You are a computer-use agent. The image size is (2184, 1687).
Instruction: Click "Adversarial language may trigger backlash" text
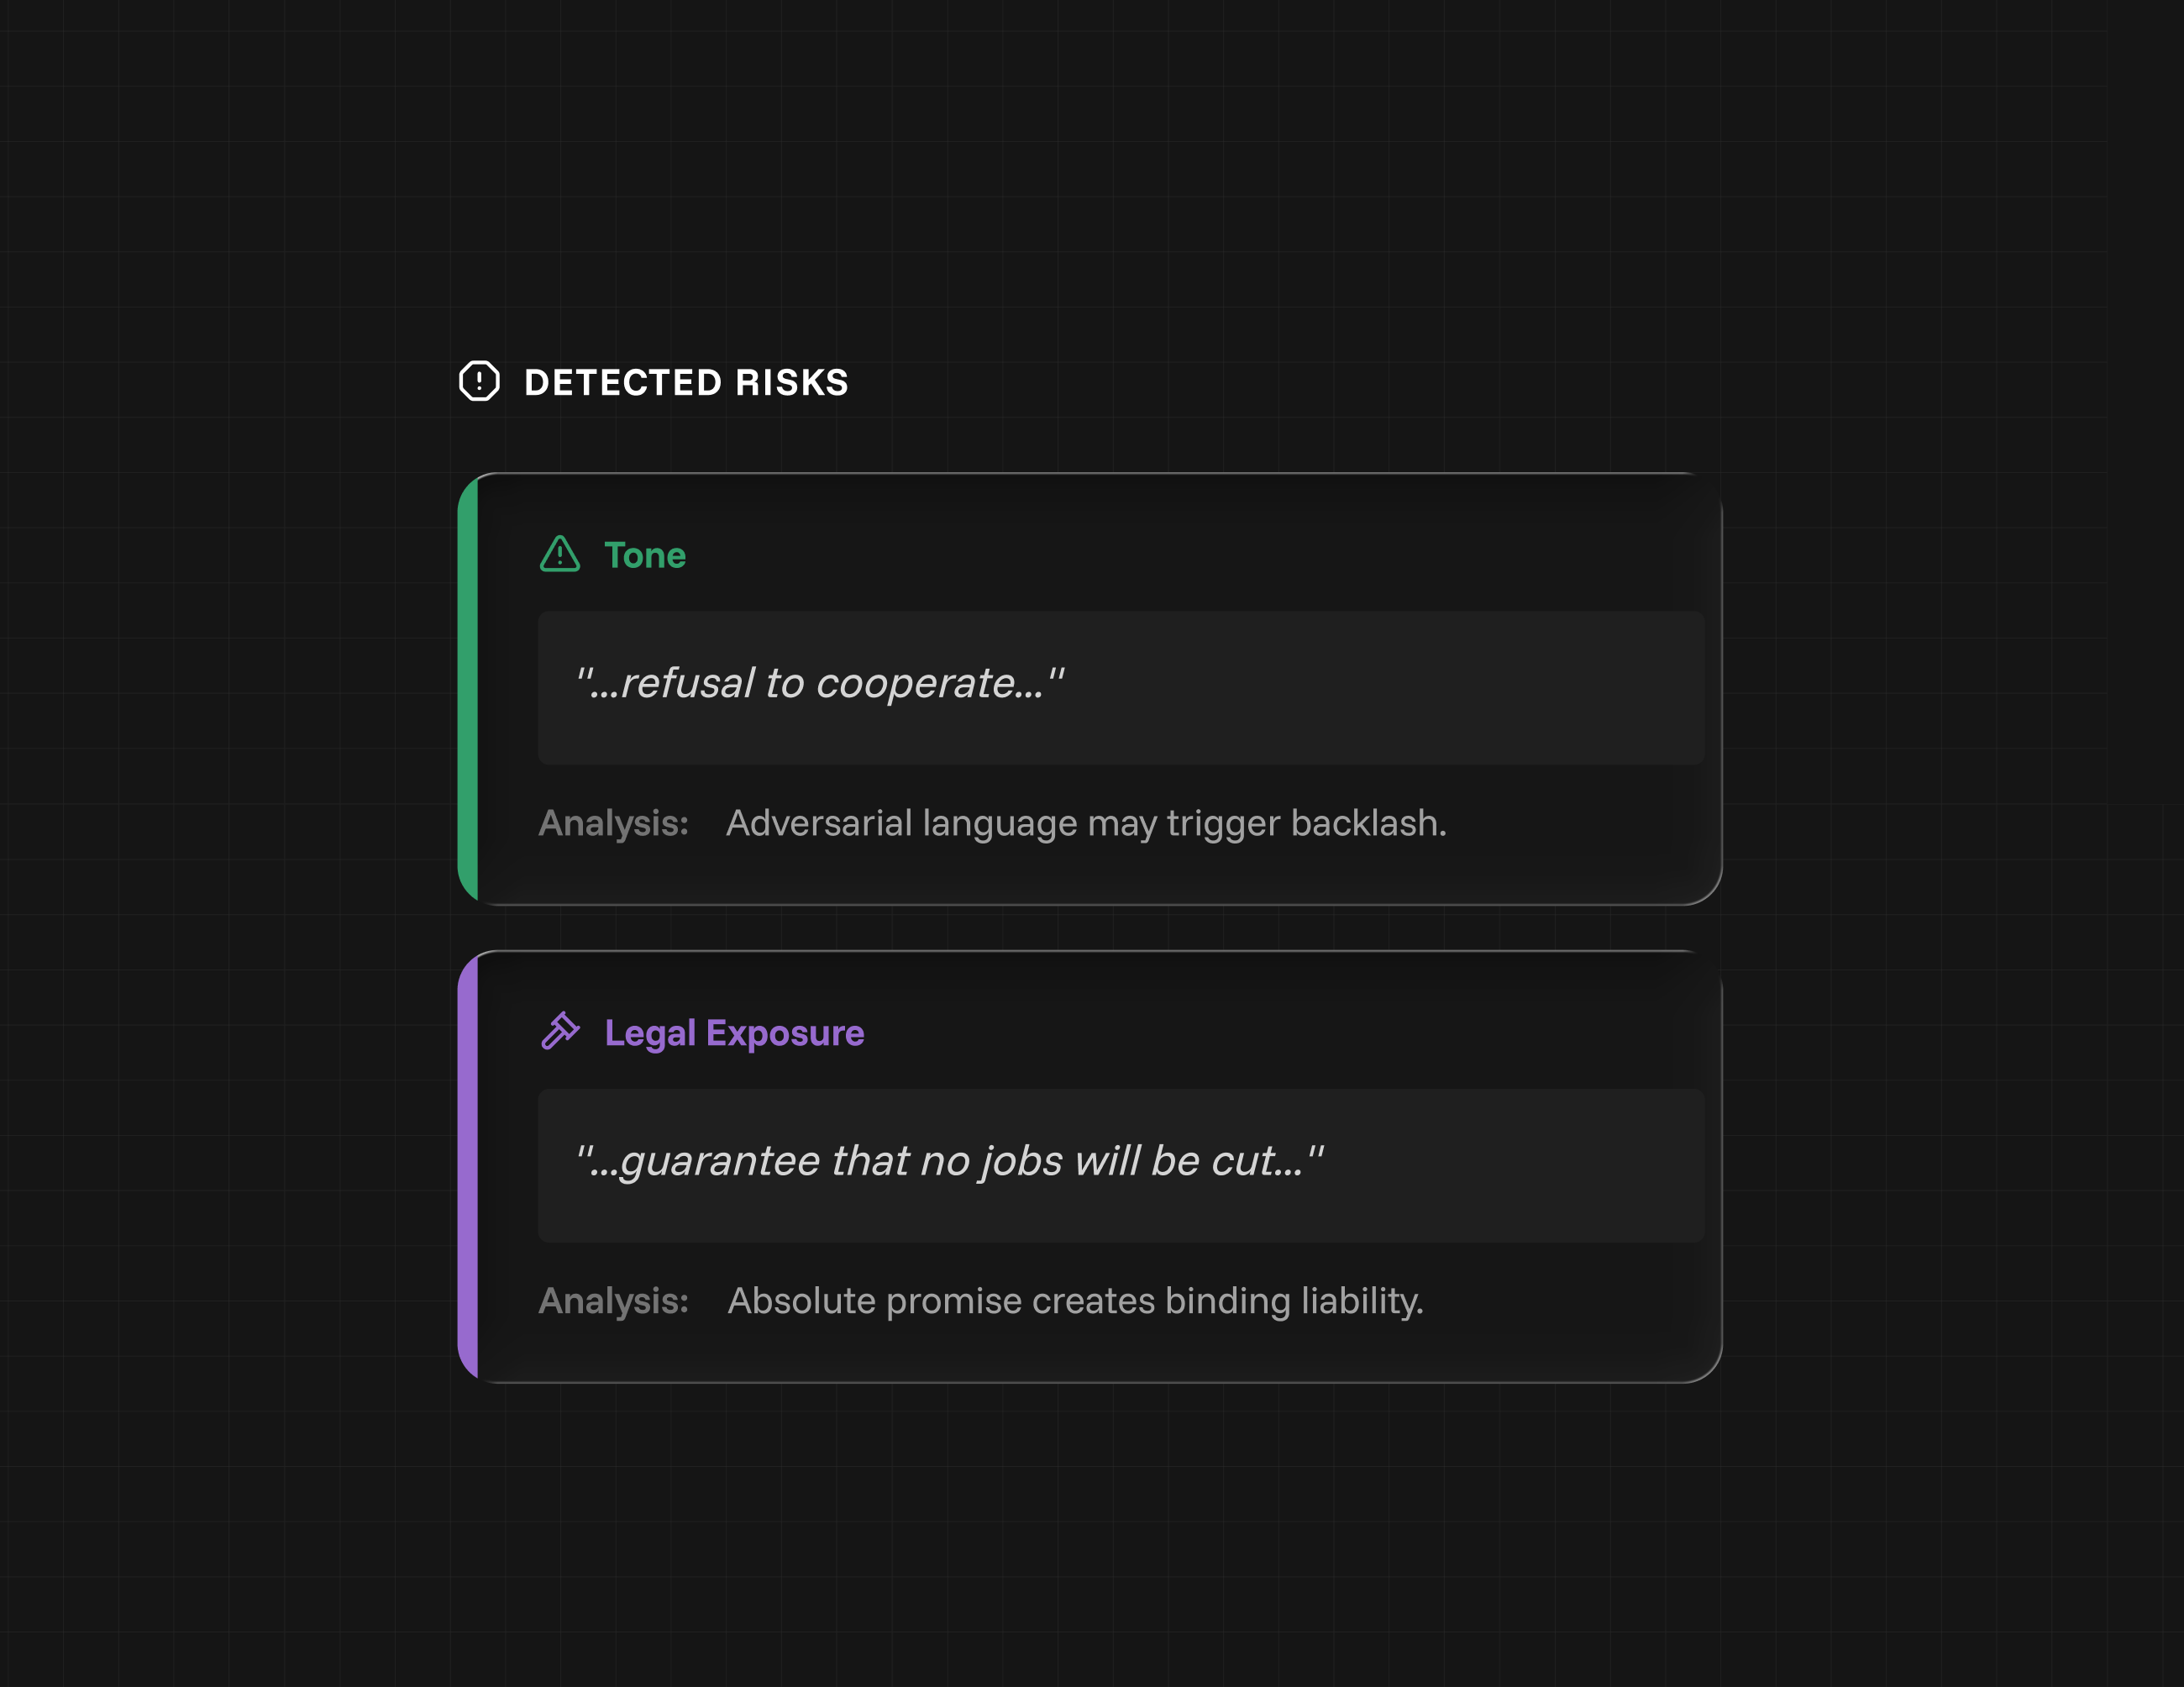click(1086, 824)
